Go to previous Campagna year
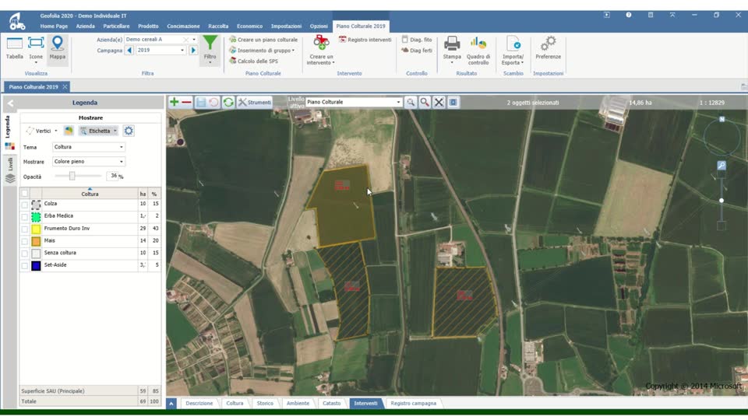 coord(129,50)
